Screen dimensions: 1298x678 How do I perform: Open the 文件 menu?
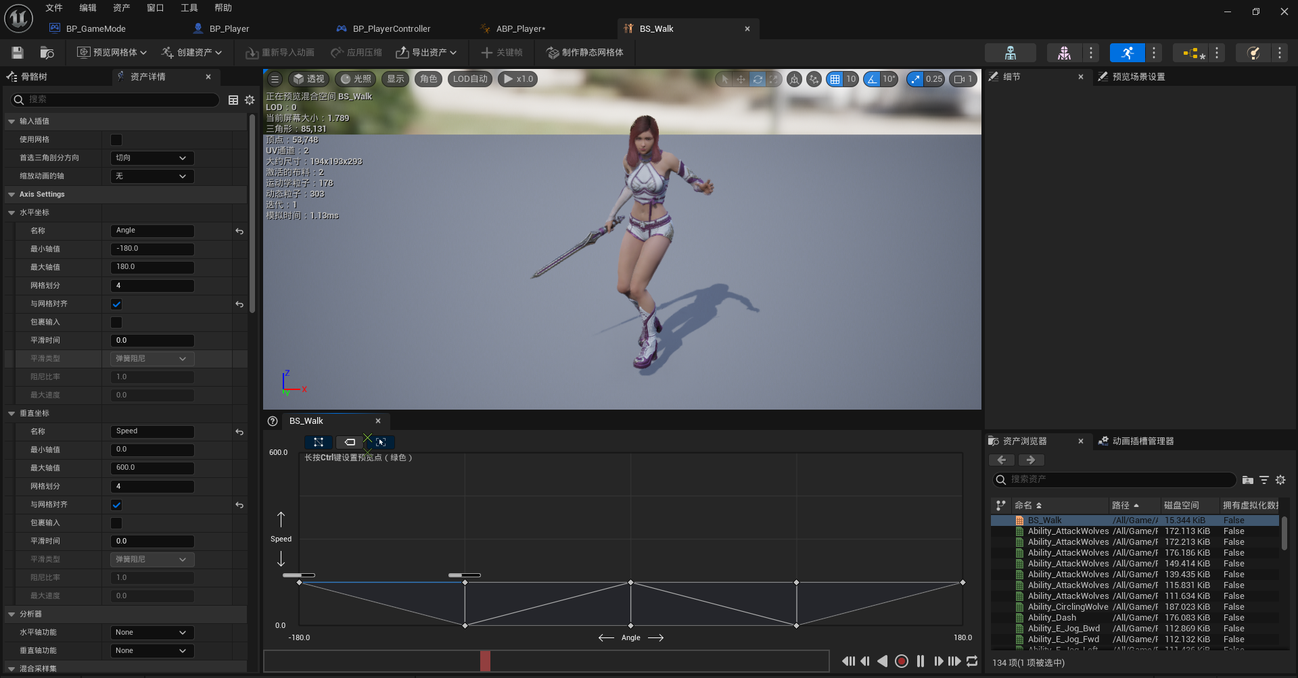[x=54, y=8]
